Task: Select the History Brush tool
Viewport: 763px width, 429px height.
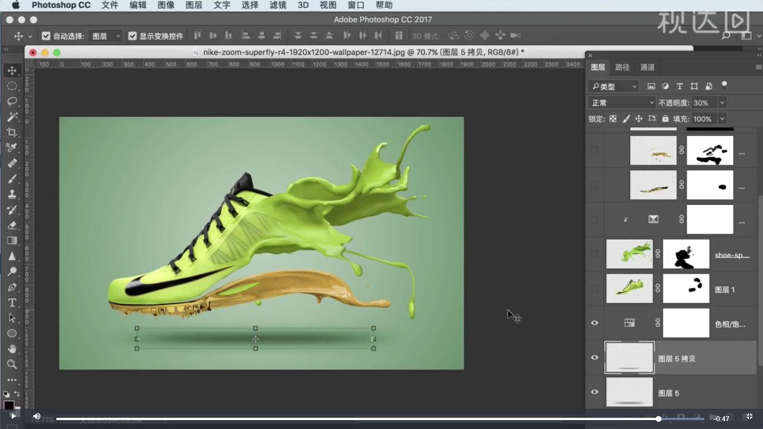Action: 12,210
